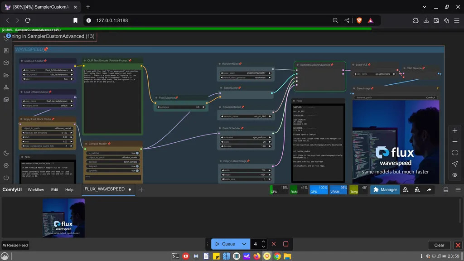Collapse the DualCLIPLoader node via its dot
Screen dimensions: 464x261
pos(22,61)
